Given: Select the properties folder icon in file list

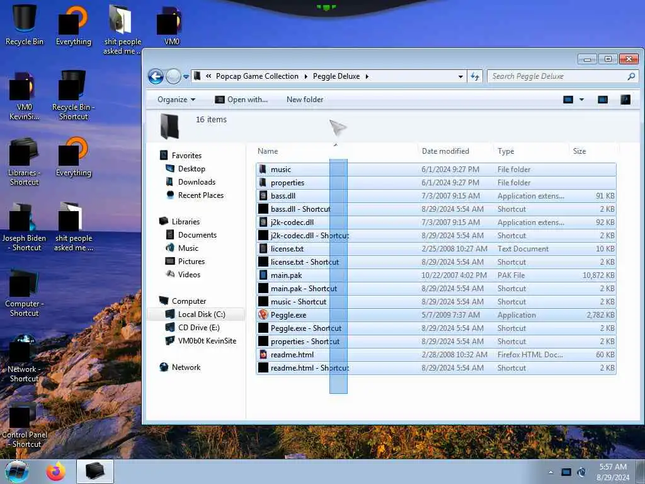Looking at the screenshot, I should click(263, 182).
